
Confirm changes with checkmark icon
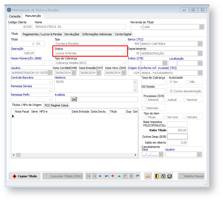(x=125, y=176)
